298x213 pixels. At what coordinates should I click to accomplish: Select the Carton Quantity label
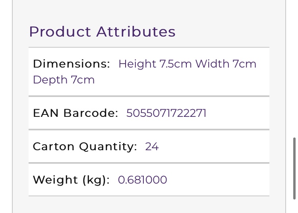85,147
